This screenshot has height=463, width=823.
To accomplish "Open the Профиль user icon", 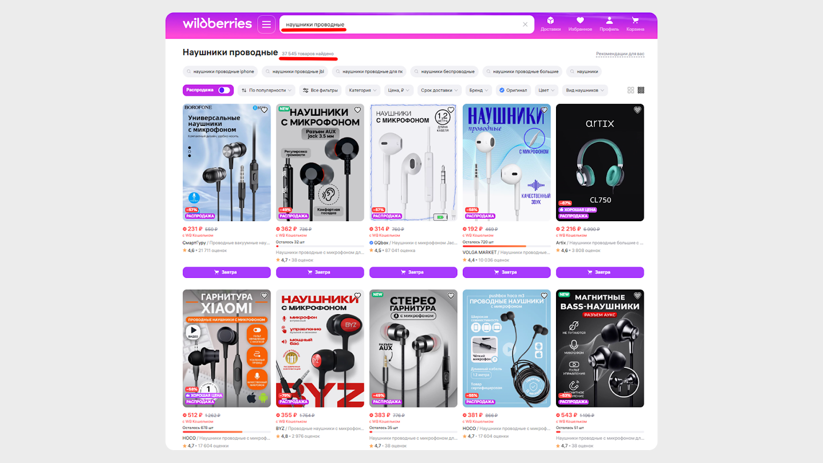I will (609, 24).
